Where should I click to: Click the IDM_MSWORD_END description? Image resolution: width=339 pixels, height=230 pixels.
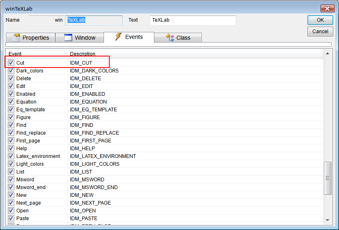point(94,187)
